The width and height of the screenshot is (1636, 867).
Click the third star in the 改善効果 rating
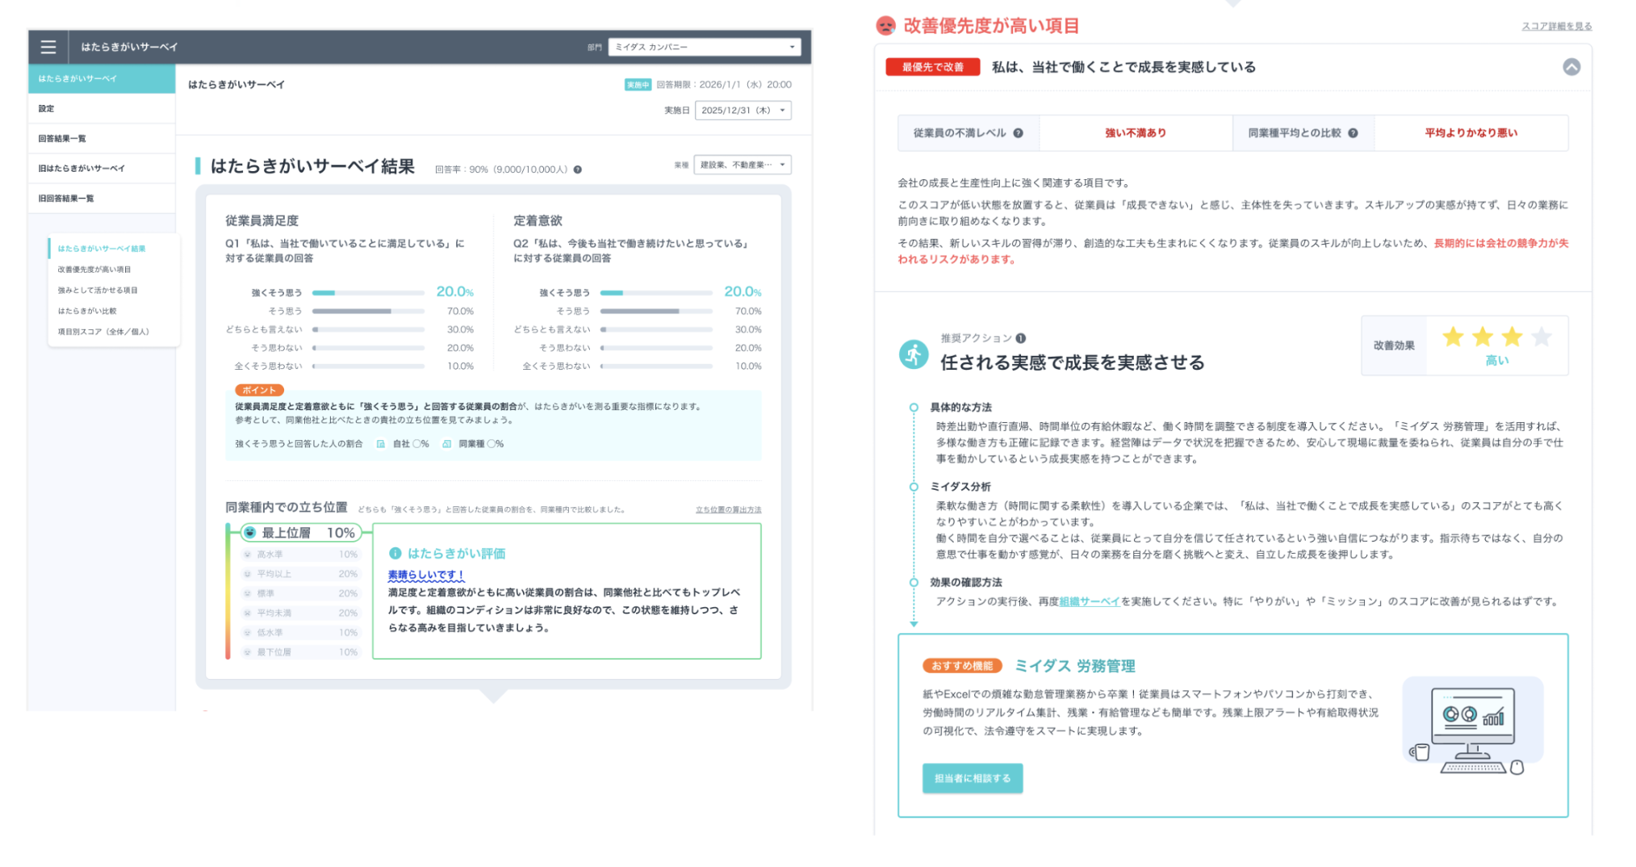(1512, 337)
